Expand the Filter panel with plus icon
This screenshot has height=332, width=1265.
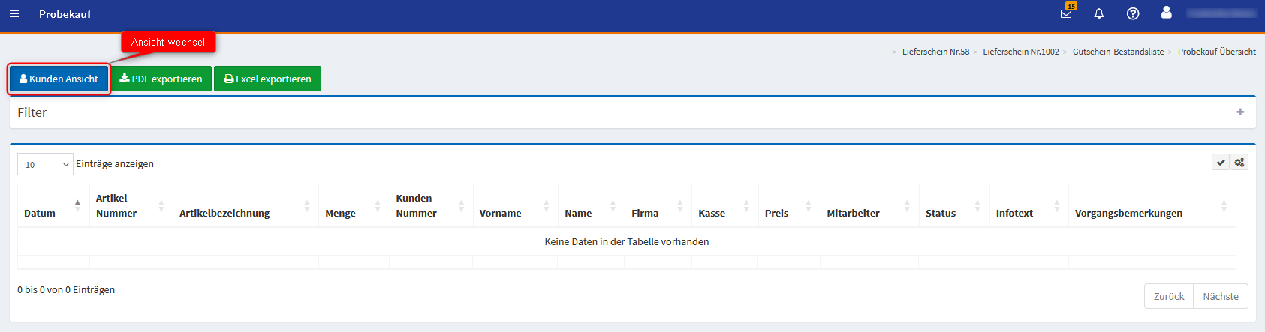1240,112
